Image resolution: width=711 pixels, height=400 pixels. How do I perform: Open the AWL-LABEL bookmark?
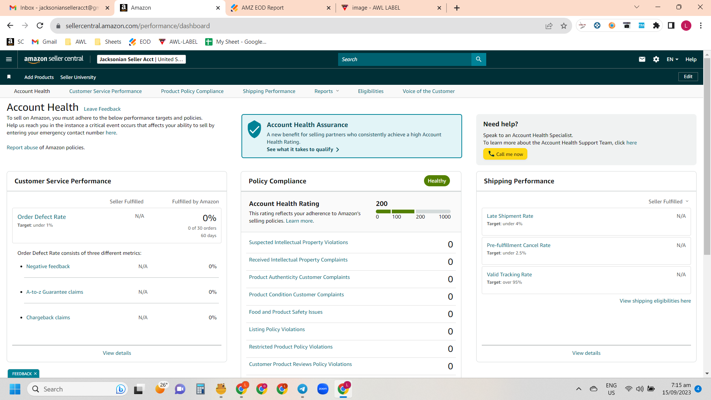tap(178, 42)
